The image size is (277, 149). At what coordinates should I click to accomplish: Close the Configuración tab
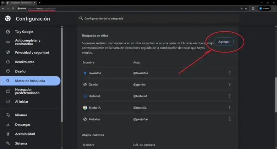click(35, 3)
